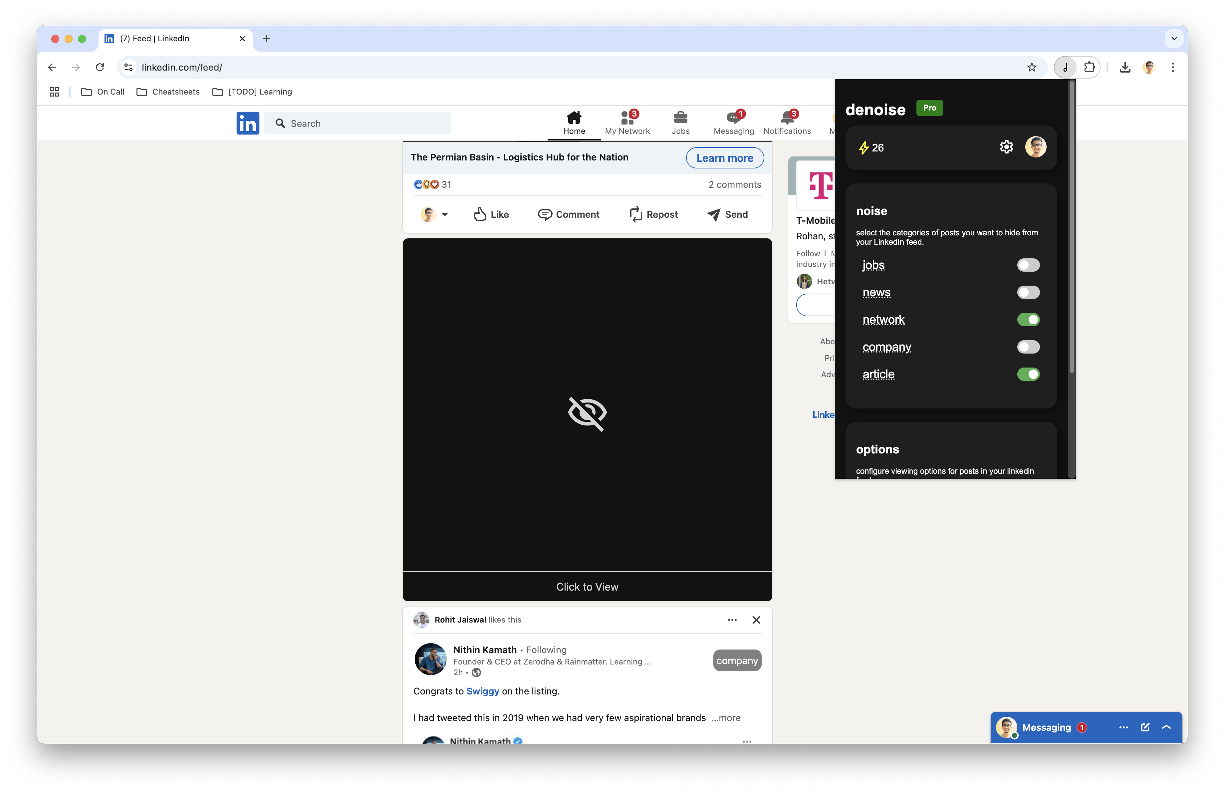
Task: Click the denoise extension icon in toolbar
Action: tap(1065, 67)
